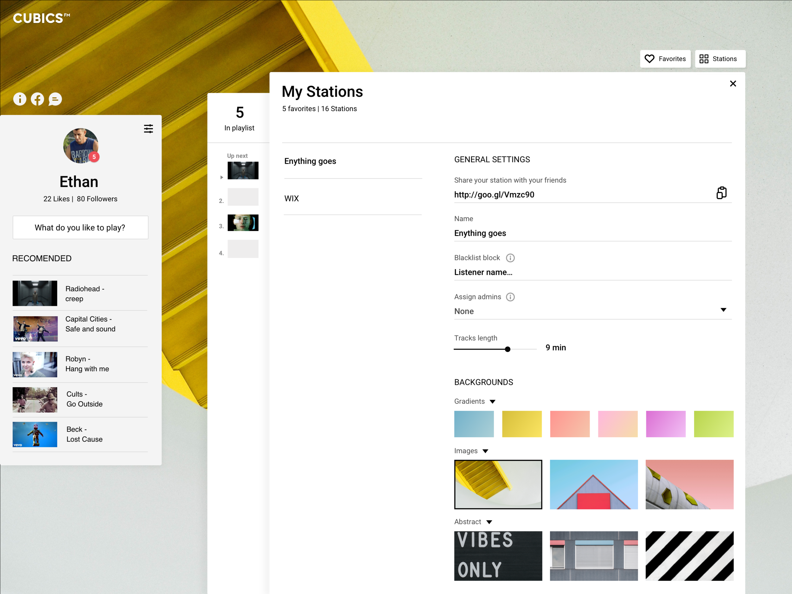Click the info icon below the logo
Screen dimensions: 792x594
coord(20,99)
